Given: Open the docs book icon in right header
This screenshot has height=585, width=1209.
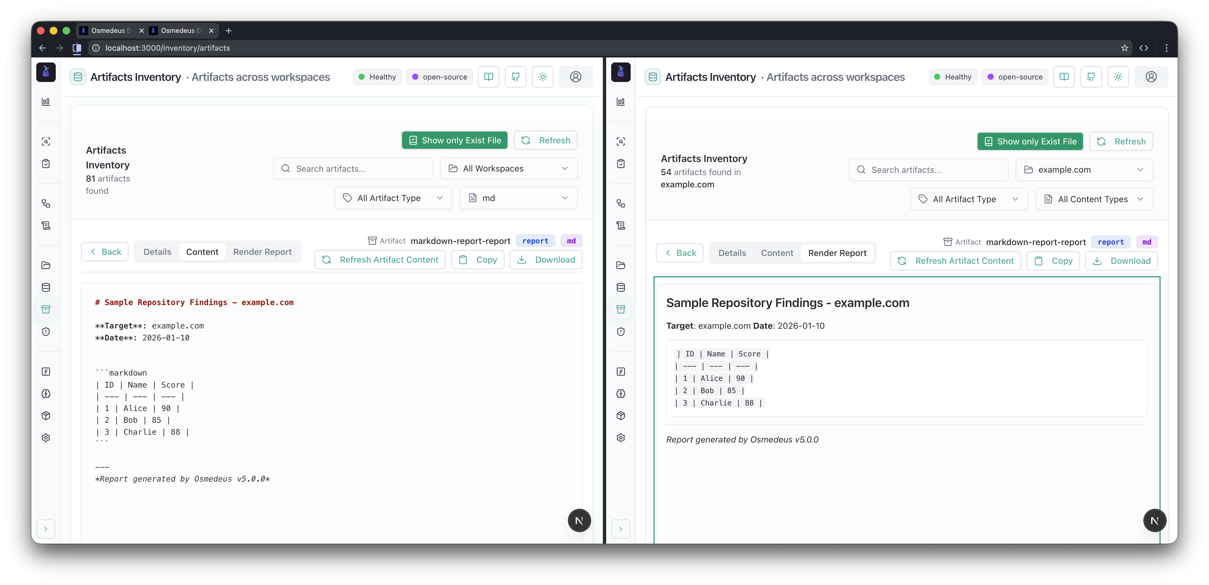Looking at the screenshot, I should point(1064,77).
